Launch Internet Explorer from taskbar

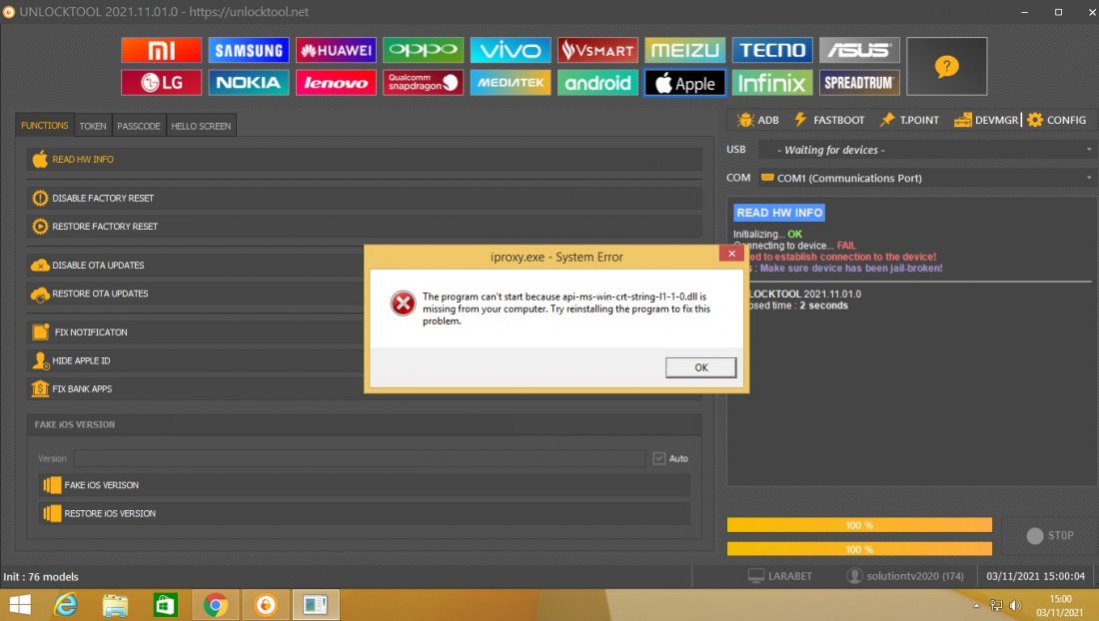(66, 605)
